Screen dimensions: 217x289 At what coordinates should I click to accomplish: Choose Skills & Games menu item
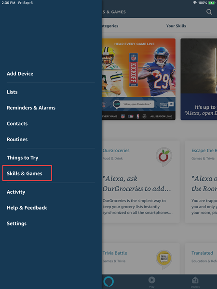(x=25, y=173)
